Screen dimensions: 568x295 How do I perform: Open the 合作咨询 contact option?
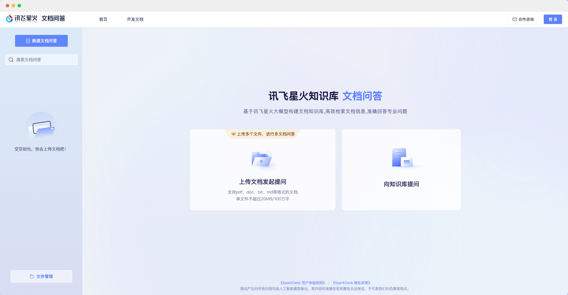pyautogui.click(x=523, y=19)
